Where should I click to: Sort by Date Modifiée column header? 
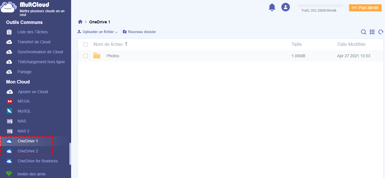point(351,44)
